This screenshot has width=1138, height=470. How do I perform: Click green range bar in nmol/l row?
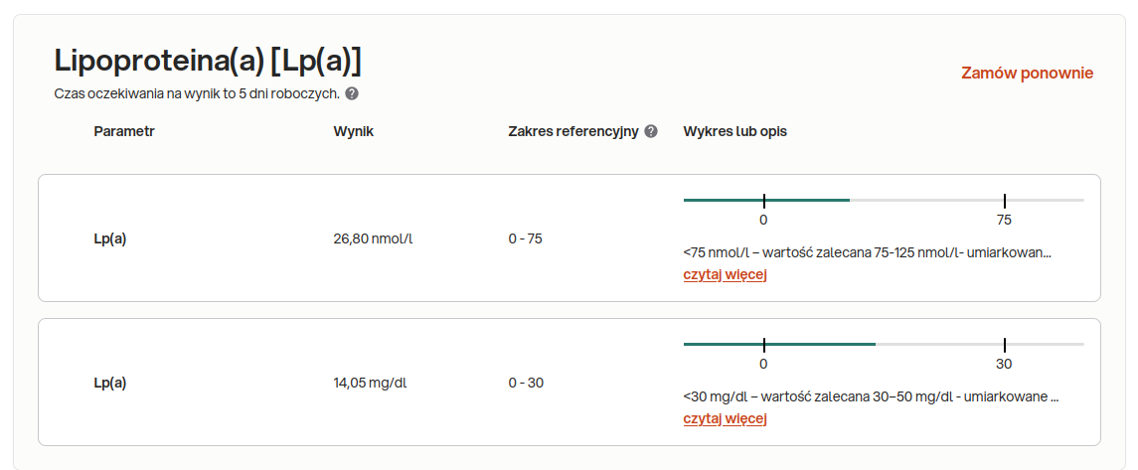[x=766, y=200]
